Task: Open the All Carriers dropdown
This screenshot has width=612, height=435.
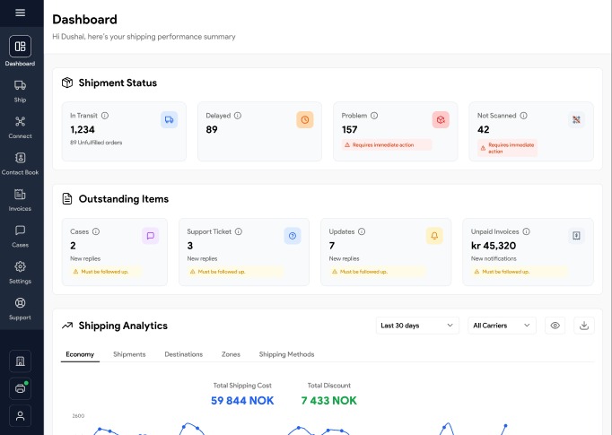Action: [x=502, y=326]
